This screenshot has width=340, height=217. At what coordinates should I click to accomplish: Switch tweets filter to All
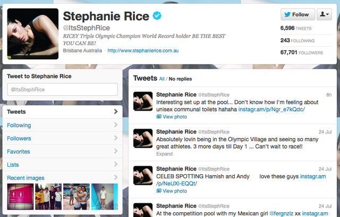(161, 79)
